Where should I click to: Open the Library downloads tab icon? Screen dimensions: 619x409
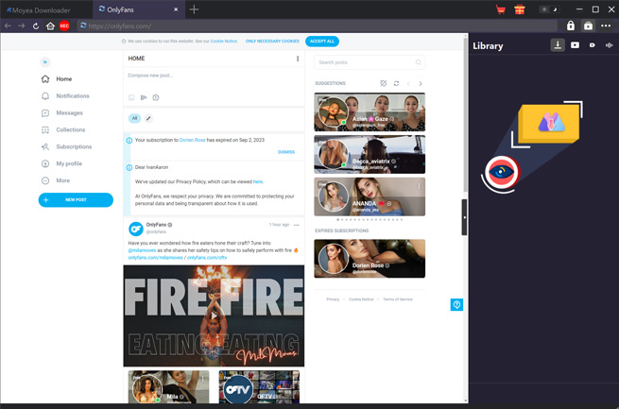[558, 45]
